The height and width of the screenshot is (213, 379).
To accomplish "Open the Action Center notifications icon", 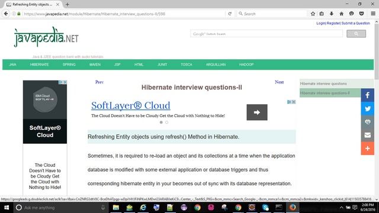I will click(355, 208).
